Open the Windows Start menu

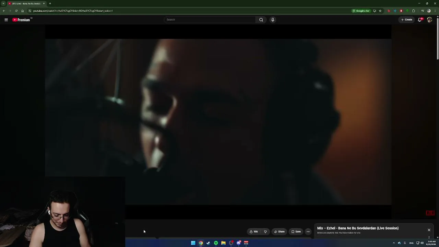pyautogui.click(x=193, y=243)
